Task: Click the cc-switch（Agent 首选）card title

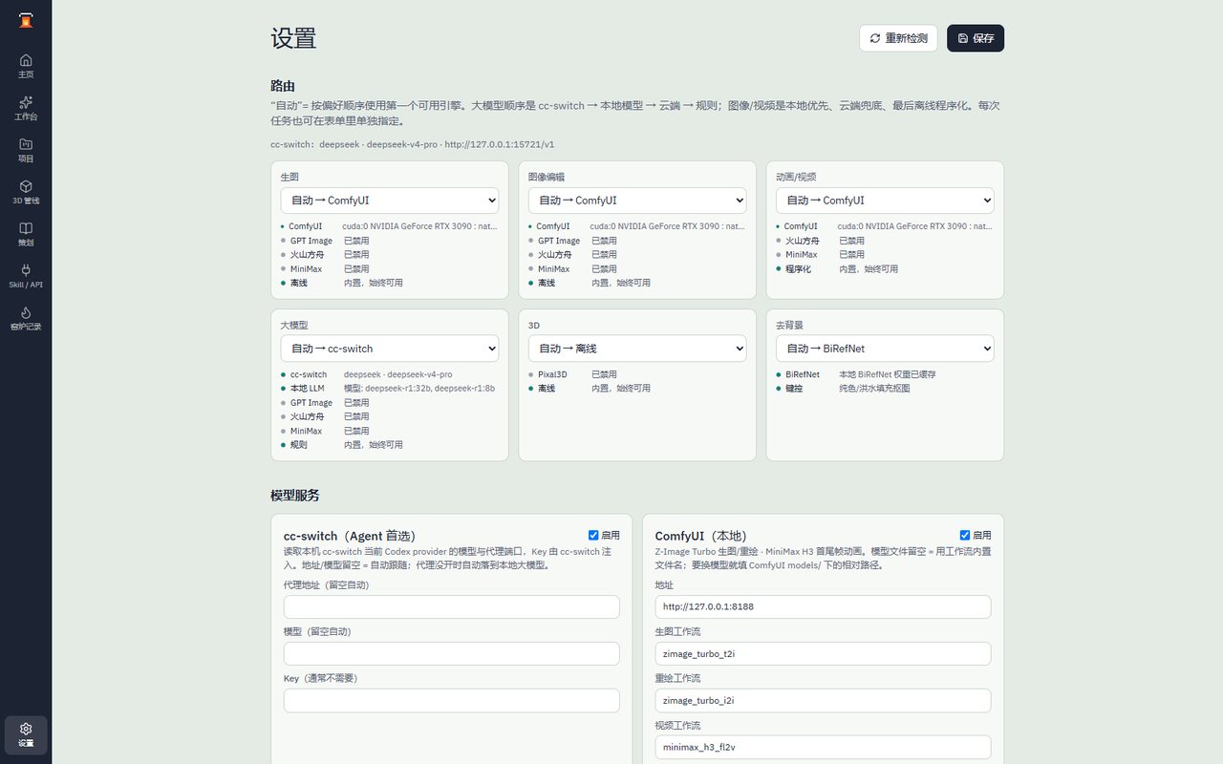Action: point(350,537)
